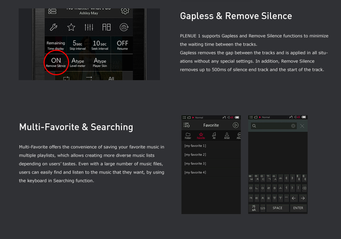Tap the SPACE key
Image resolution: width=341 pixels, height=239 pixels.
[277, 208]
